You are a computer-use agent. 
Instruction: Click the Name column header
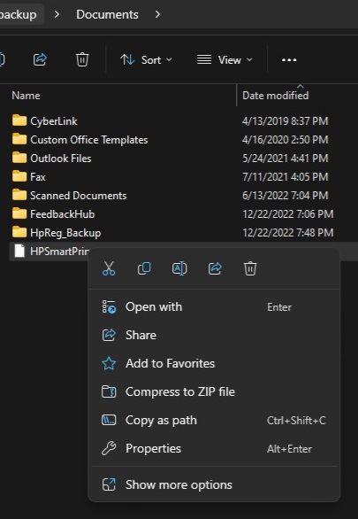point(27,96)
